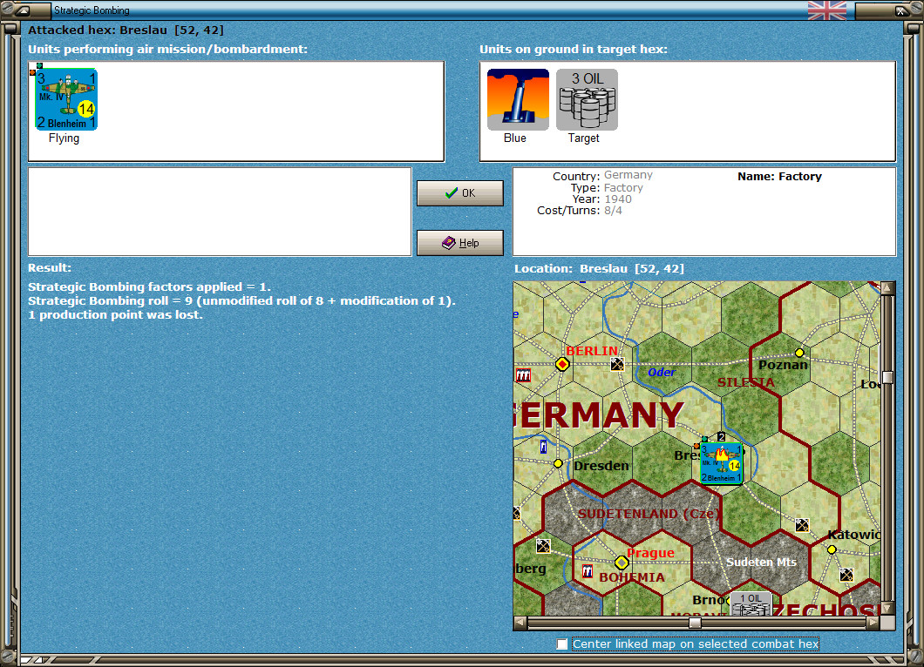The image size is (924, 667).
Task: Click the horizontal scrollbar thumb under map
Action: click(x=696, y=623)
